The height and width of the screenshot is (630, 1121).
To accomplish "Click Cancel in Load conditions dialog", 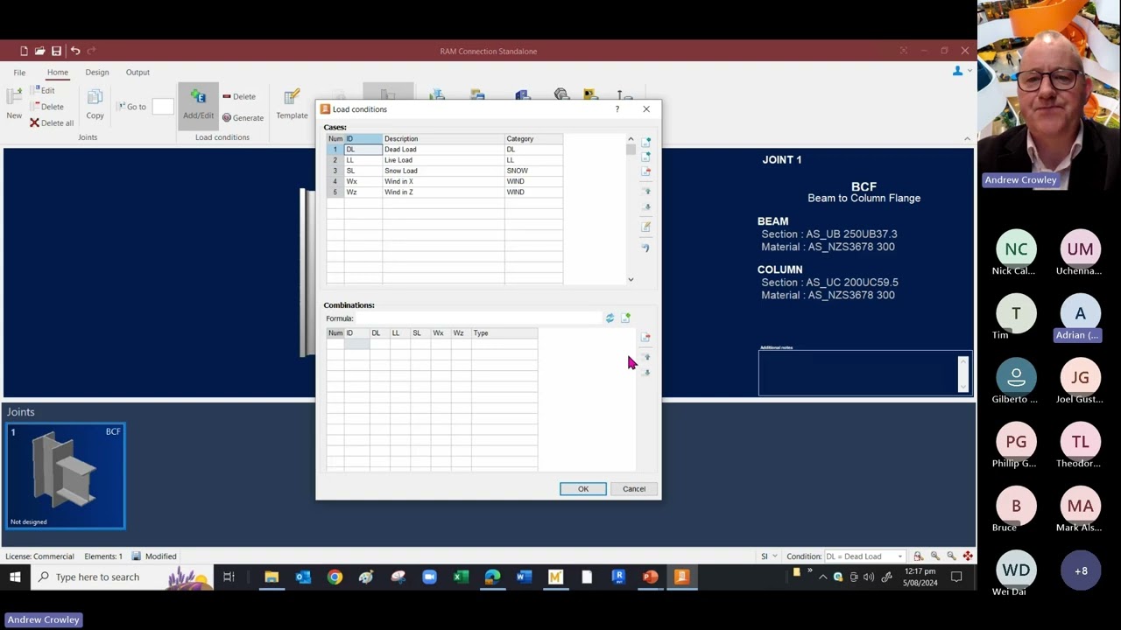I will click(634, 489).
